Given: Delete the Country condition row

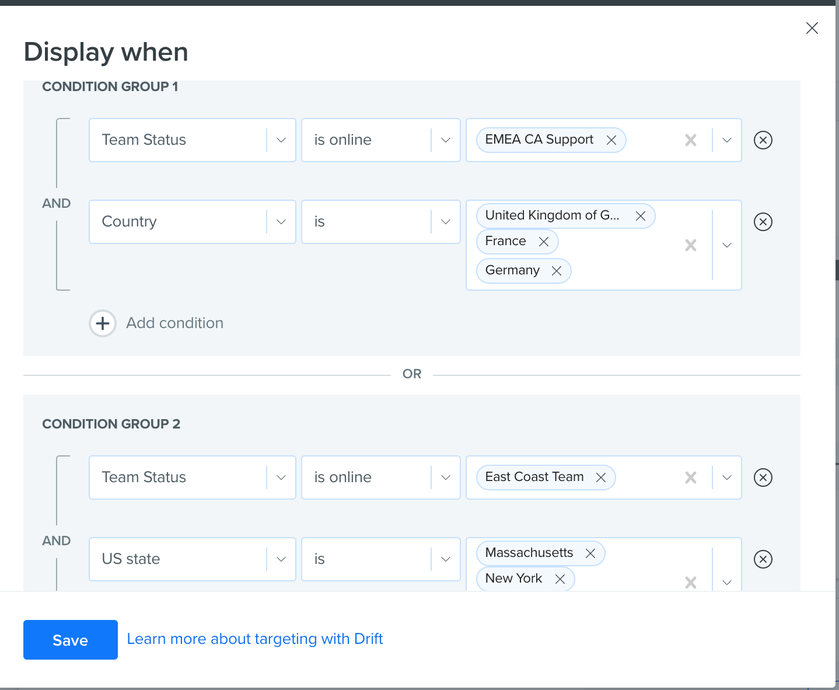Looking at the screenshot, I should (x=763, y=222).
